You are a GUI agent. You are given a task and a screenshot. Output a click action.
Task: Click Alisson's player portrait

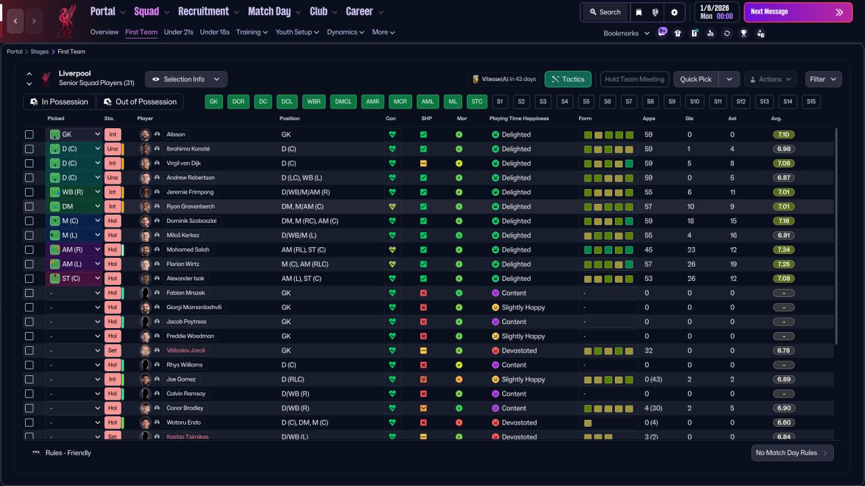coord(145,134)
